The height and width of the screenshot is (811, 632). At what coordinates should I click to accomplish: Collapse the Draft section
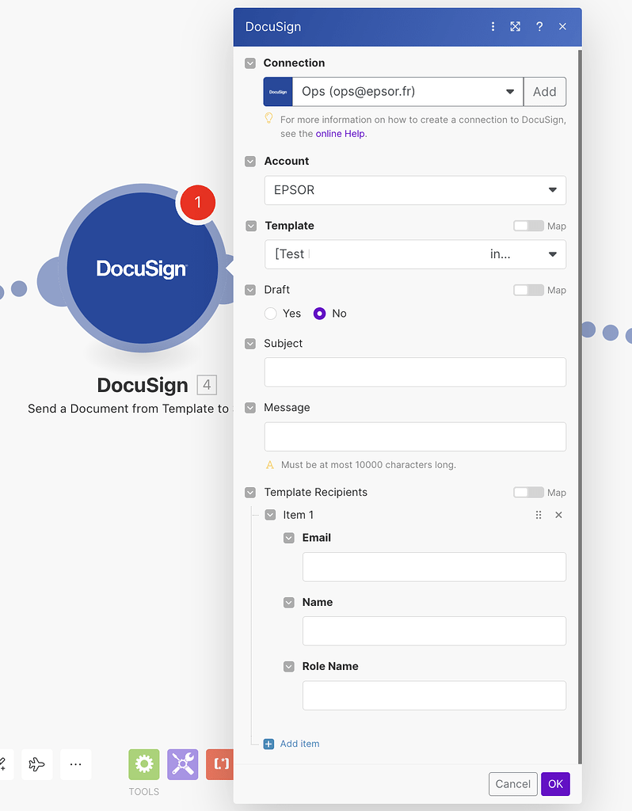point(250,290)
